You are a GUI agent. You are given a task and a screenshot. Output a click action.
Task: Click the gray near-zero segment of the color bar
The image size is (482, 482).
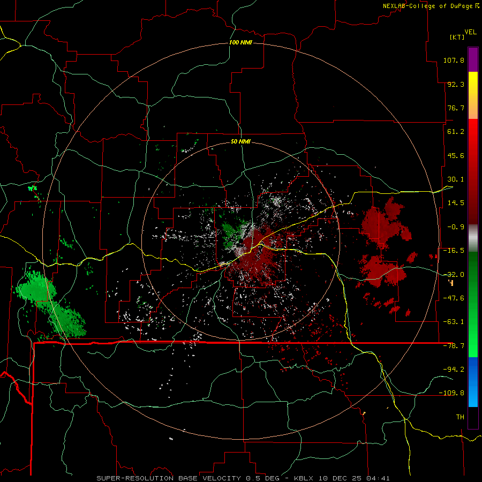(473, 238)
